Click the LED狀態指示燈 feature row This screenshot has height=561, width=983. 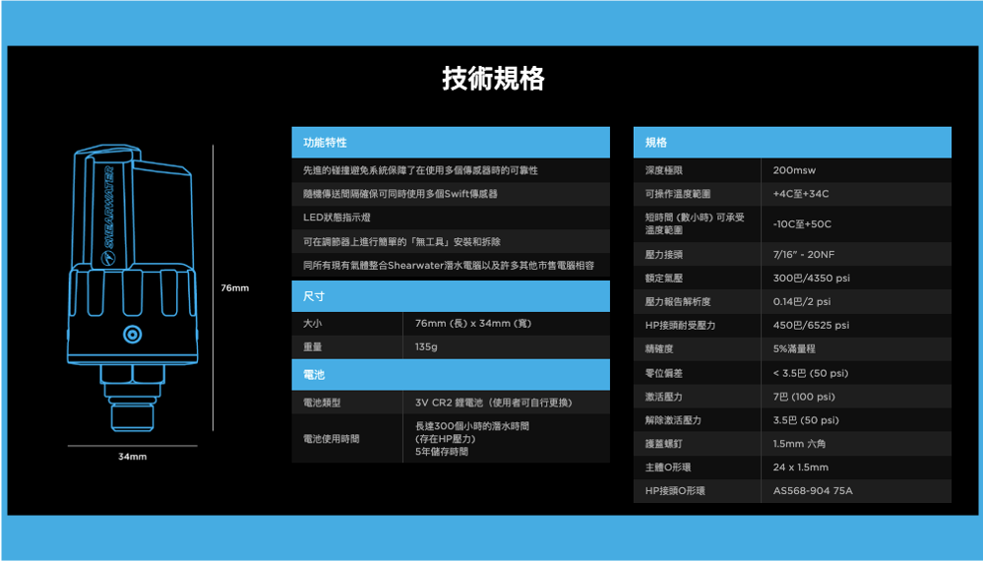coord(451,218)
